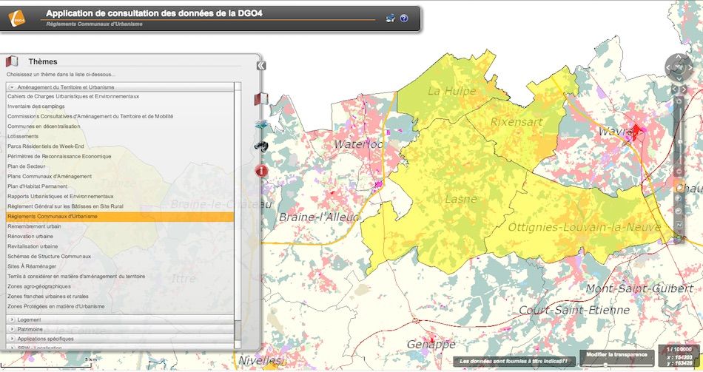Click the measure line tool icon

point(679,224)
